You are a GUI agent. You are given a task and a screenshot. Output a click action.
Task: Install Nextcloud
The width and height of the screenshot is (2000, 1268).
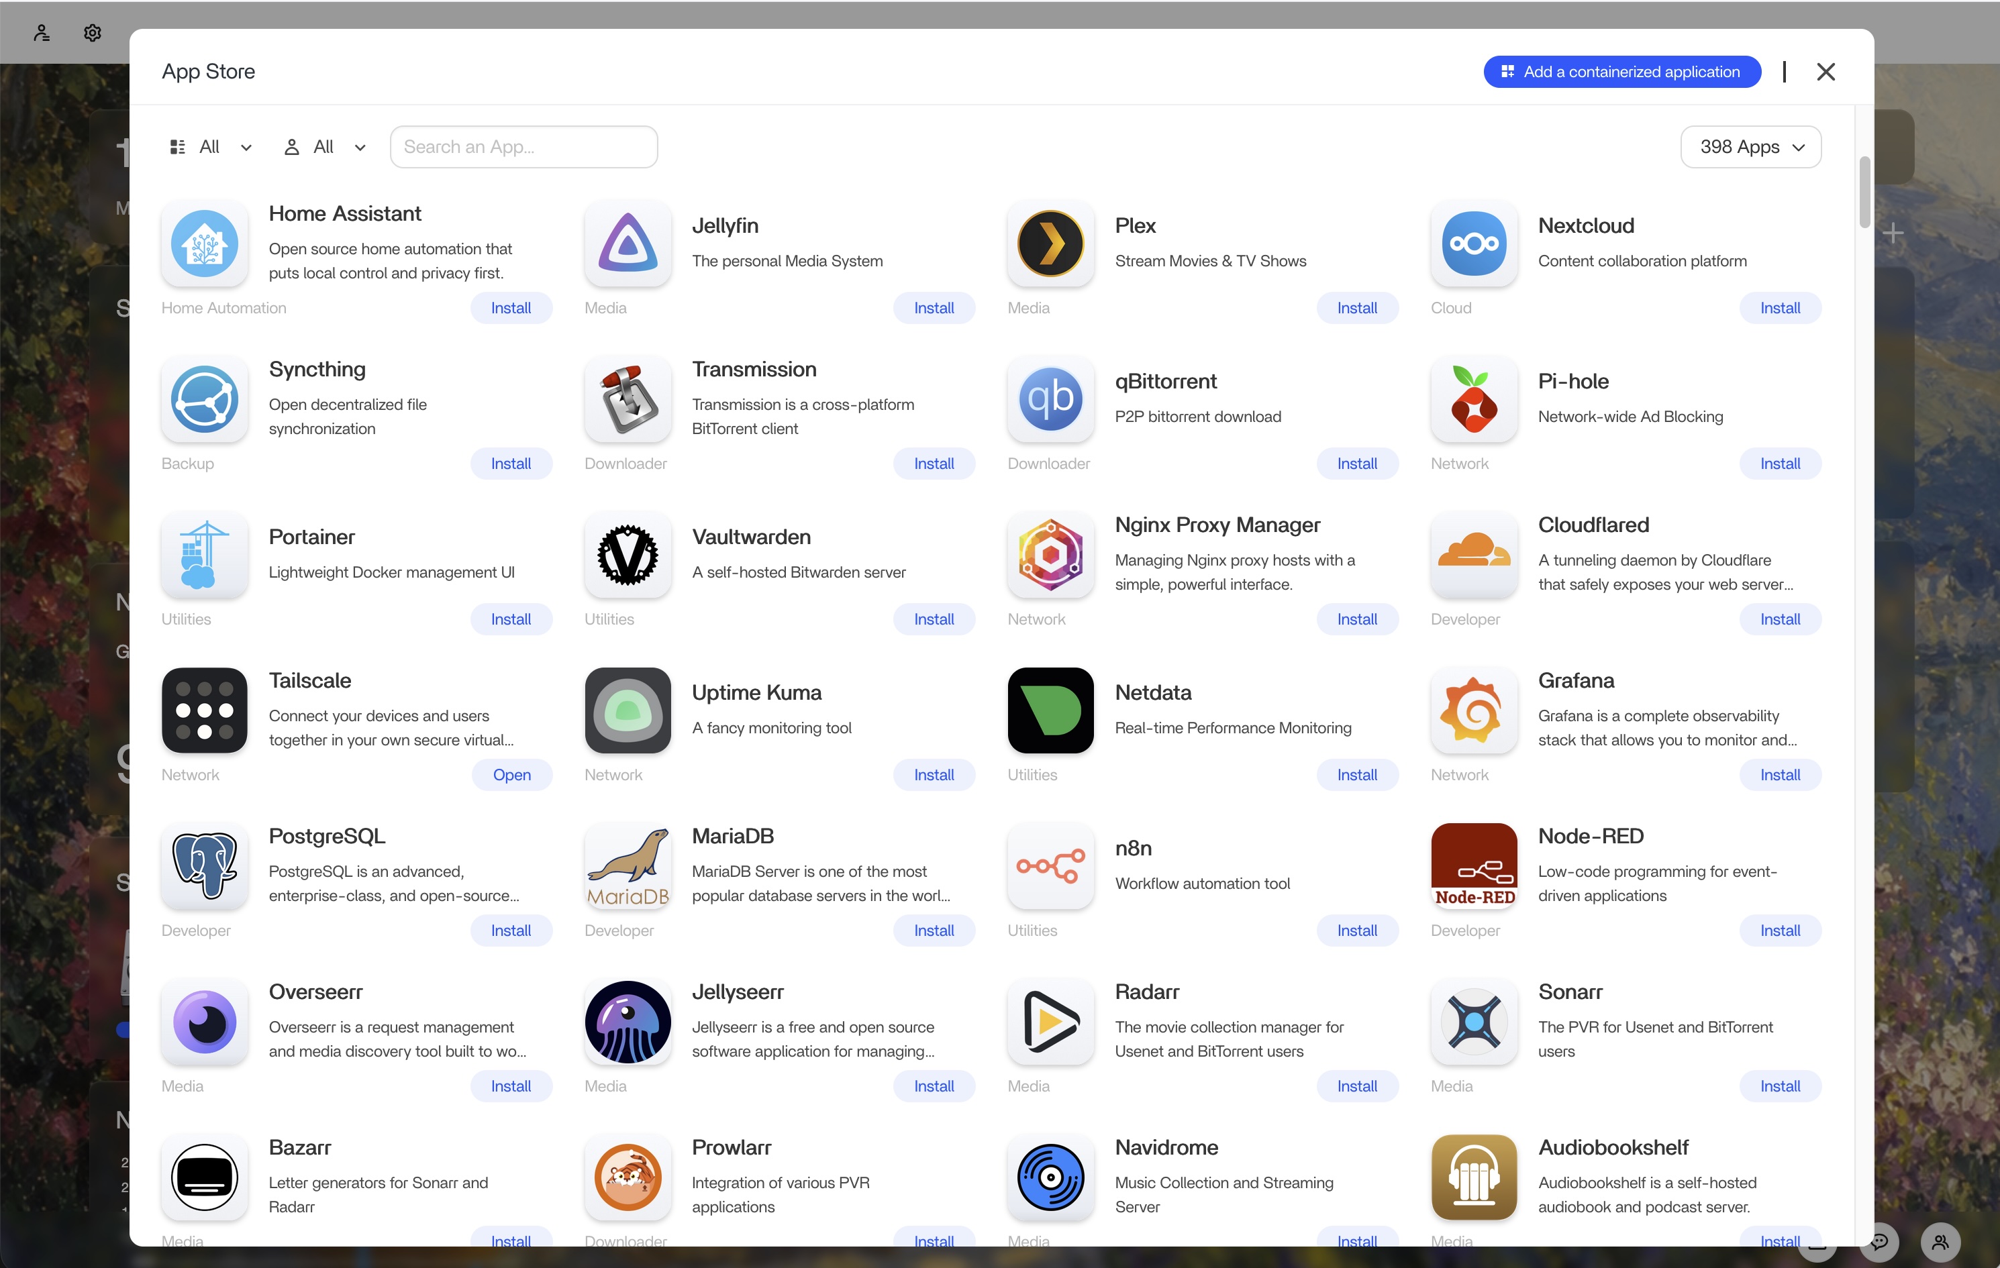coord(1780,308)
